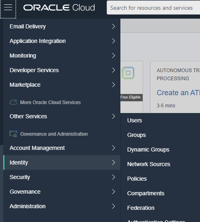Click the More Oracle Cloud Services heading
This screenshot has width=200, height=222.
(50, 102)
